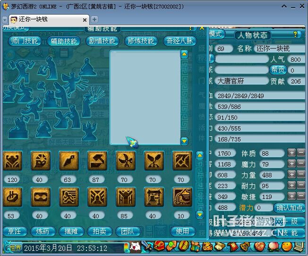Choose the level 53 cooking bowl skill icon

[x=12, y=197]
